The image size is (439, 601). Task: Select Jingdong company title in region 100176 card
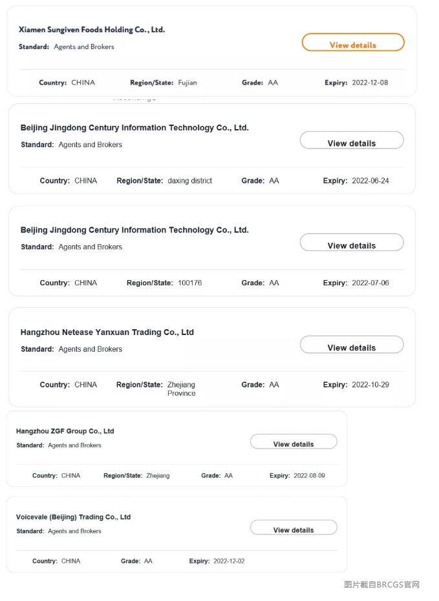click(x=134, y=230)
